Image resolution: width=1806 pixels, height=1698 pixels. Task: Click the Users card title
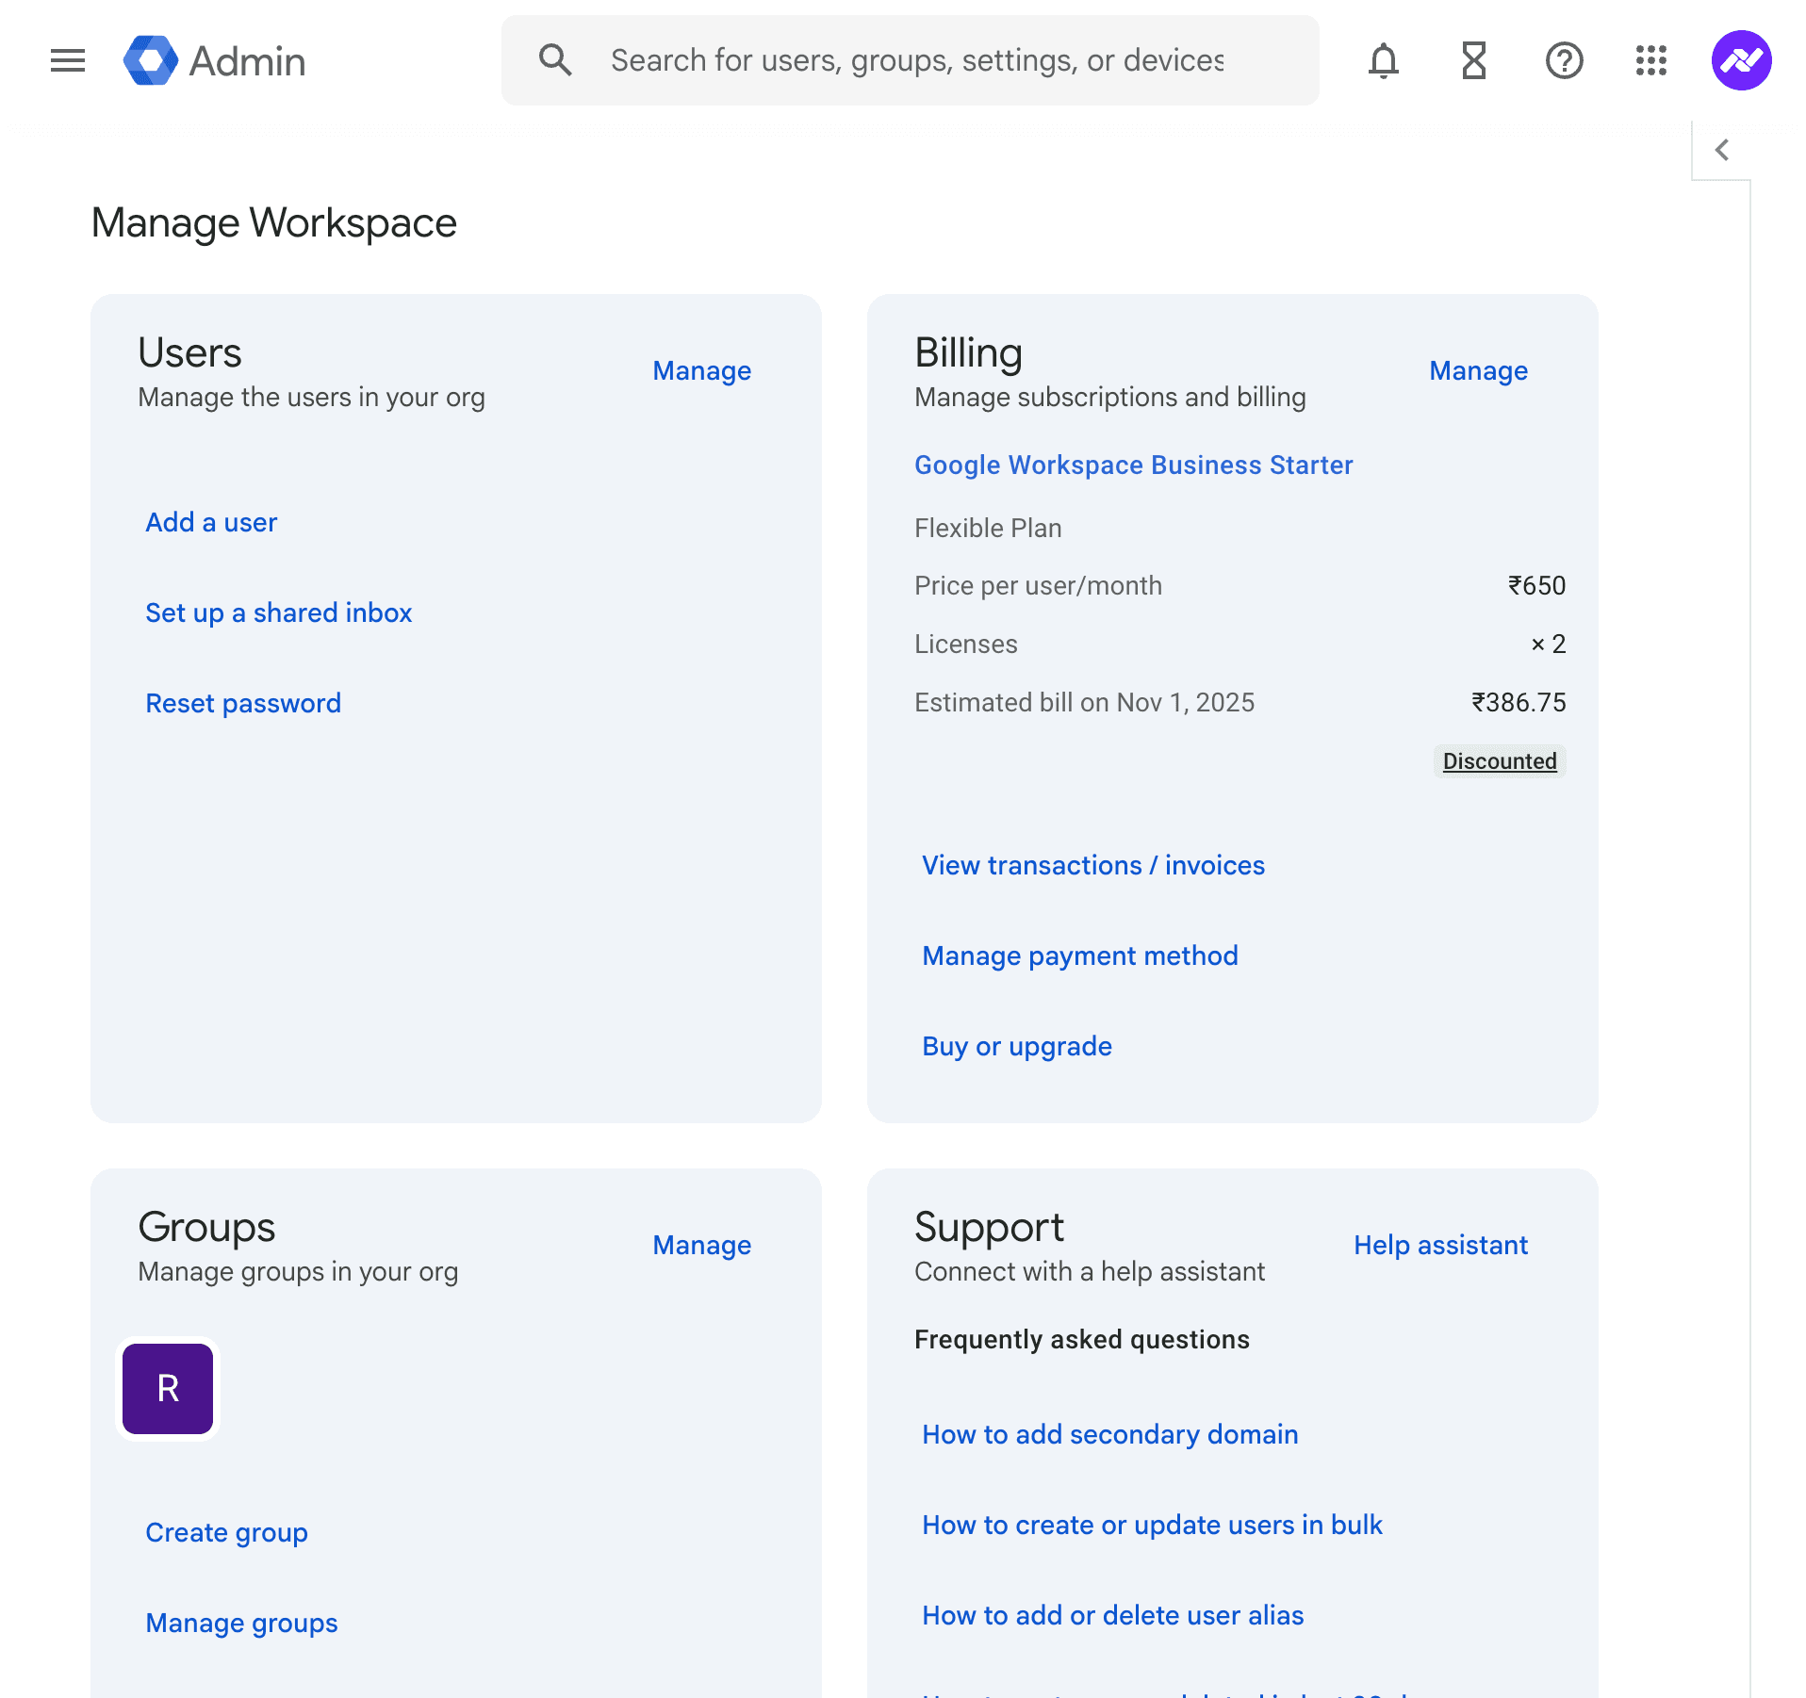189,352
